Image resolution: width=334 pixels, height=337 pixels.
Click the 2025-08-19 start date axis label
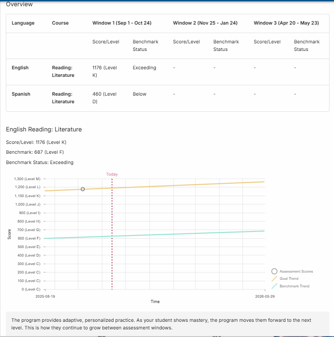[x=46, y=296]
